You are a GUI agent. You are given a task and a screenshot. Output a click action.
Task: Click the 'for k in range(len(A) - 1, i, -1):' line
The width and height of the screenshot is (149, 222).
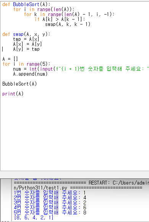tap(69, 15)
